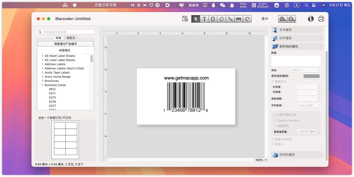
Task: Click the heart favorite icon in menu bar
Action: coord(151,5)
